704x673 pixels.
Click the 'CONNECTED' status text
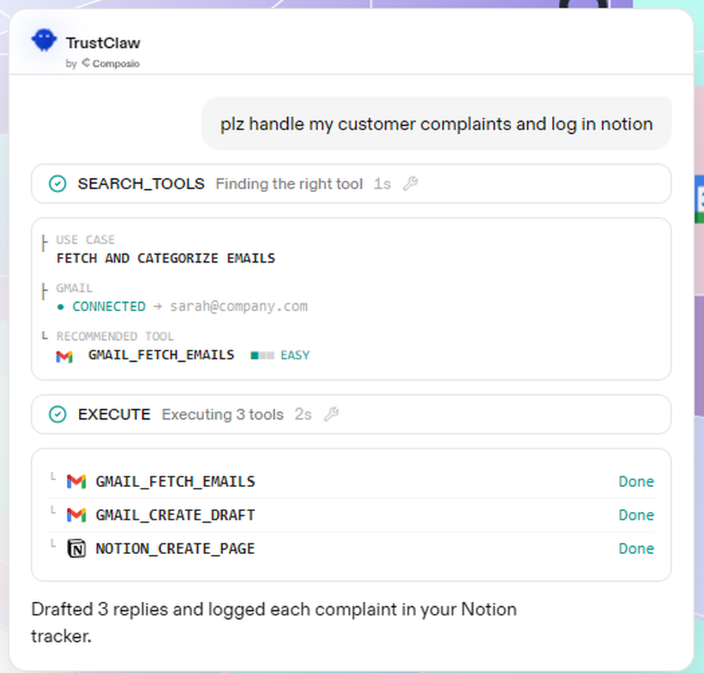(108, 307)
